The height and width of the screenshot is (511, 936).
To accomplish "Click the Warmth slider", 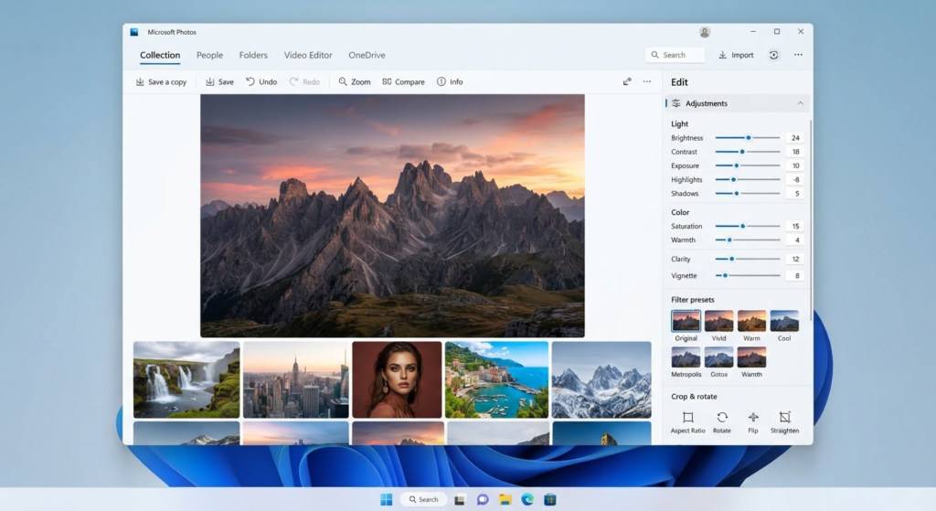I will [748, 240].
